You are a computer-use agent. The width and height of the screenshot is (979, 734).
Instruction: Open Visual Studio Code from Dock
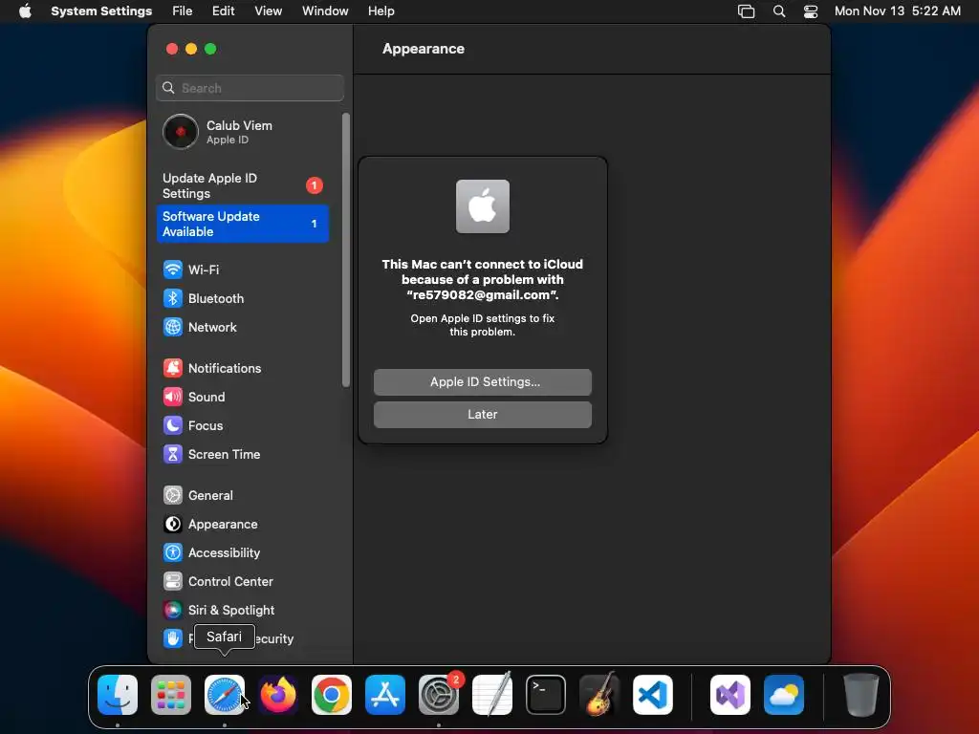653,695
